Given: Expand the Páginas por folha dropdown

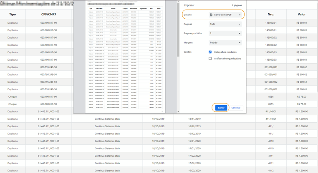Looking at the screenshot, I should (225, 33).
